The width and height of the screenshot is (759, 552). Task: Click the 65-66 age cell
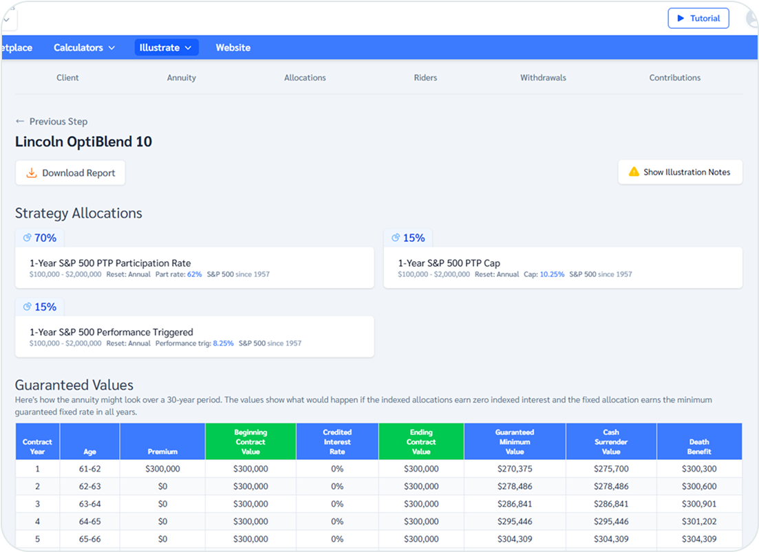[x=89, y=538]
